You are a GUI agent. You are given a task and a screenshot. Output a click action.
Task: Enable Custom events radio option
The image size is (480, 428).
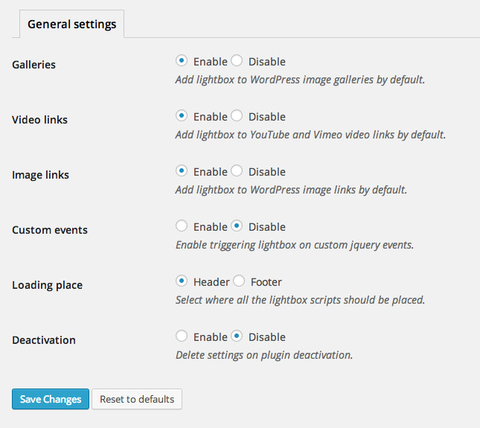tap(182, 226)
